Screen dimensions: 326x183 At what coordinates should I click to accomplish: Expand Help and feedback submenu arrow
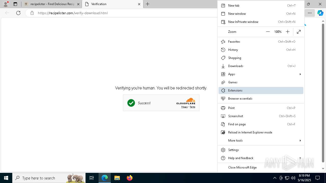[300, 158]
